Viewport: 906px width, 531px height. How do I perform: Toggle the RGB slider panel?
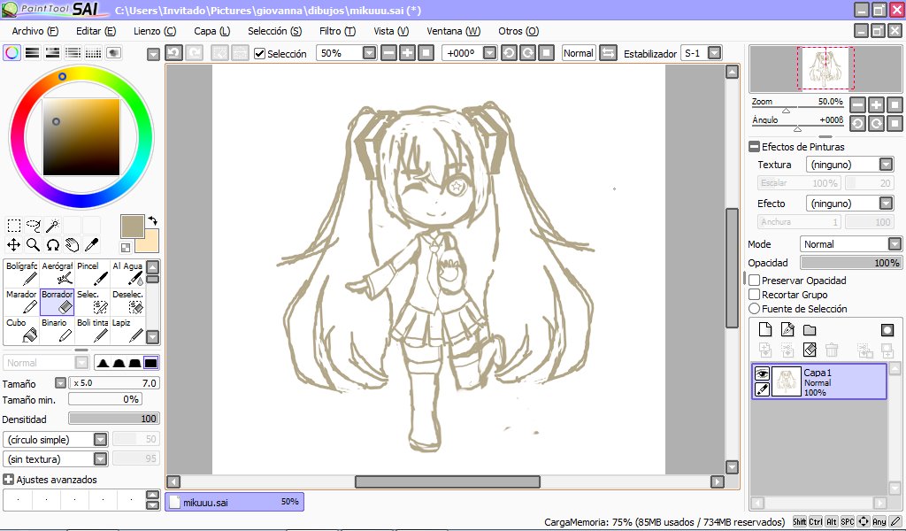[x=33, y=52]
